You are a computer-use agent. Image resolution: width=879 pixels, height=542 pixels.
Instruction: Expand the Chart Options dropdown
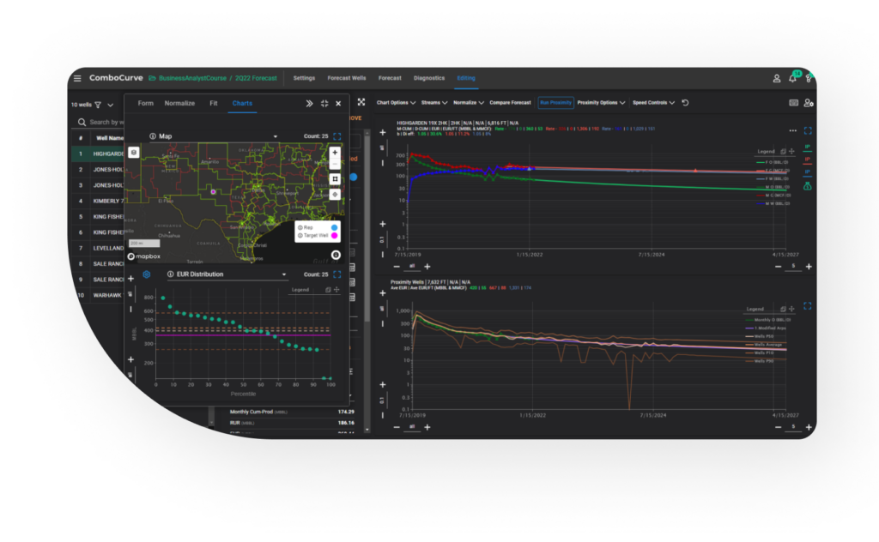[x=396, y=103]
